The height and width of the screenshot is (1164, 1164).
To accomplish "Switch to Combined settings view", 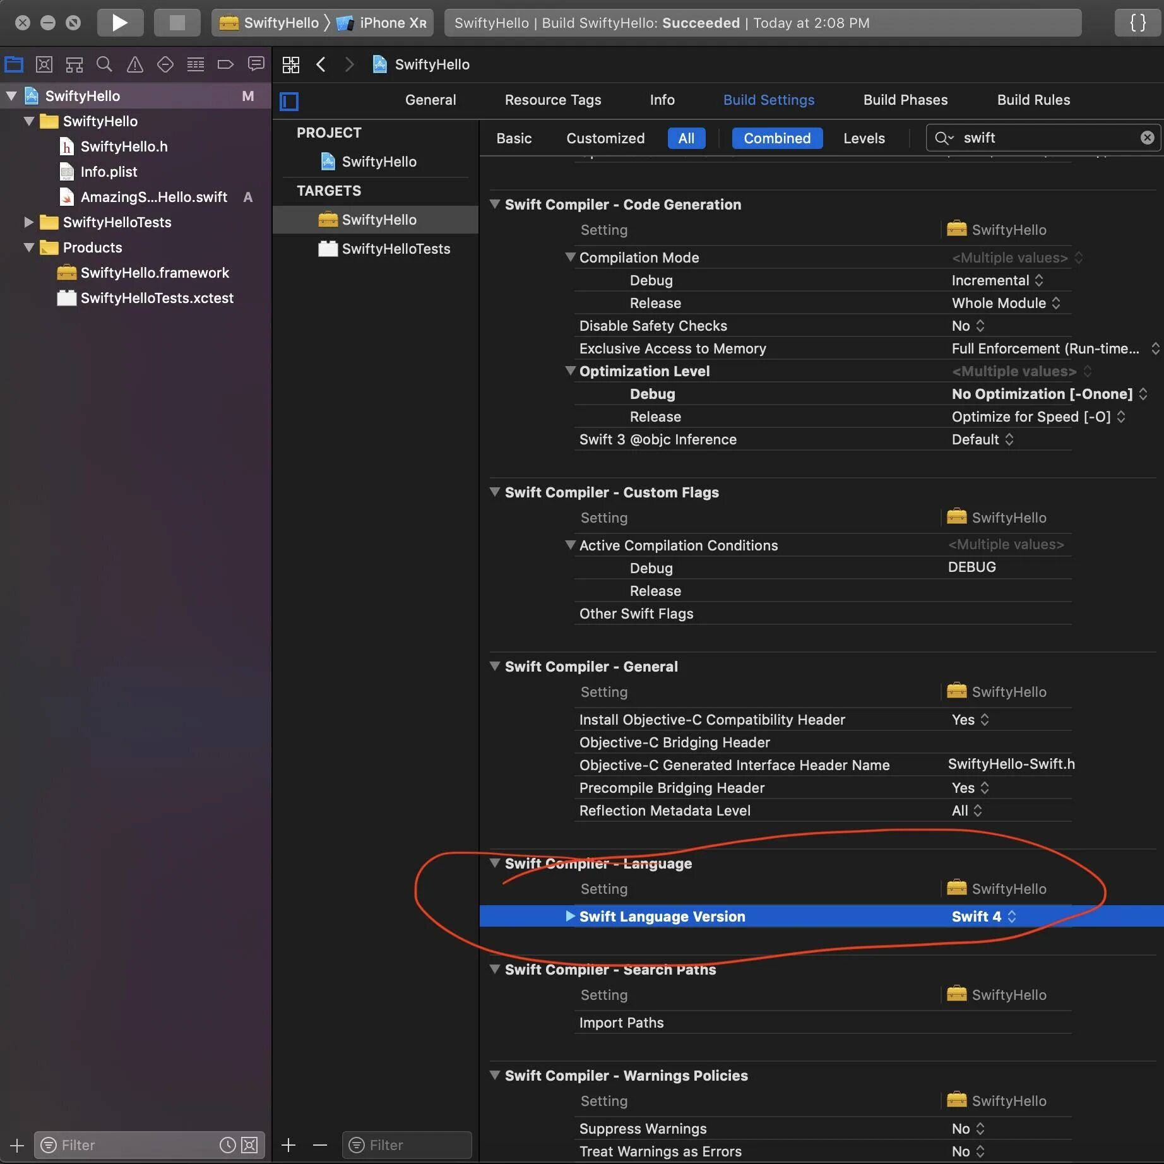I will [777, 138].
